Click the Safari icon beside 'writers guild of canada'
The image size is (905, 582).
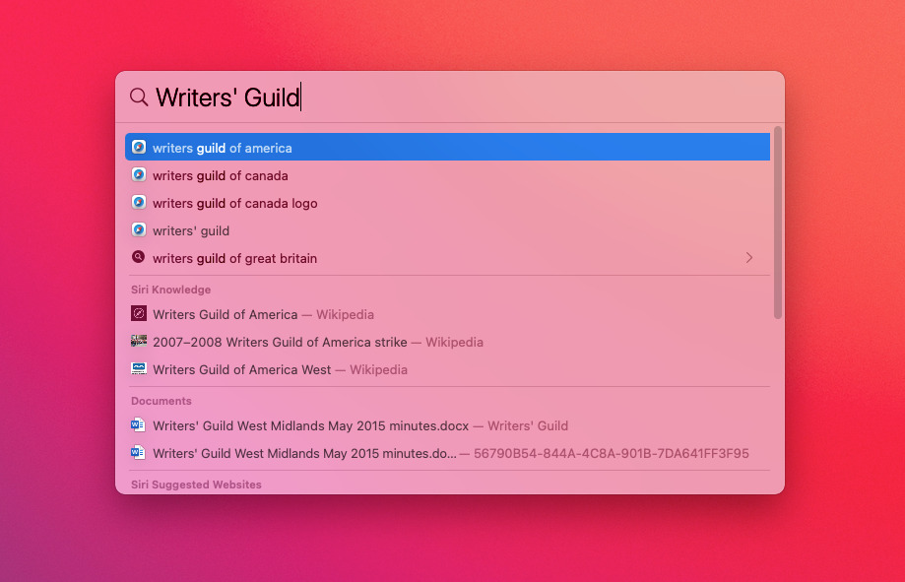tap(139, 175)
